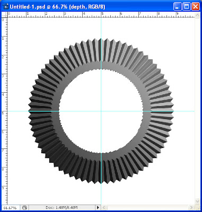Click the status bar icon beside zoom field
Screen dimensions: 202x212
[x=24, y=208]
